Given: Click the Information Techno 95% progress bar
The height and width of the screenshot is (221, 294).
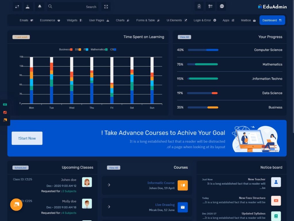Looking at the screenshot, I should pos(203,78).
